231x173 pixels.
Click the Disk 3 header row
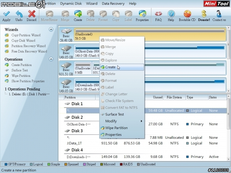click(77, 131)
